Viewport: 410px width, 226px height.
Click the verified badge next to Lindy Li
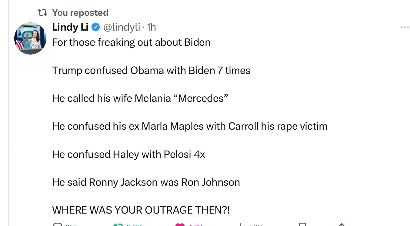(96, 27)
